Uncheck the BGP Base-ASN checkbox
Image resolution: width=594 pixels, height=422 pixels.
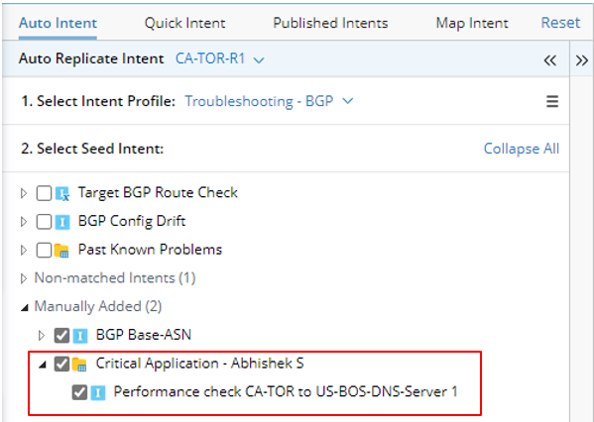(x=61, y=336)
